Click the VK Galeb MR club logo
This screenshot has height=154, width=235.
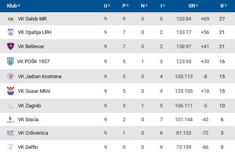point(11,19)
